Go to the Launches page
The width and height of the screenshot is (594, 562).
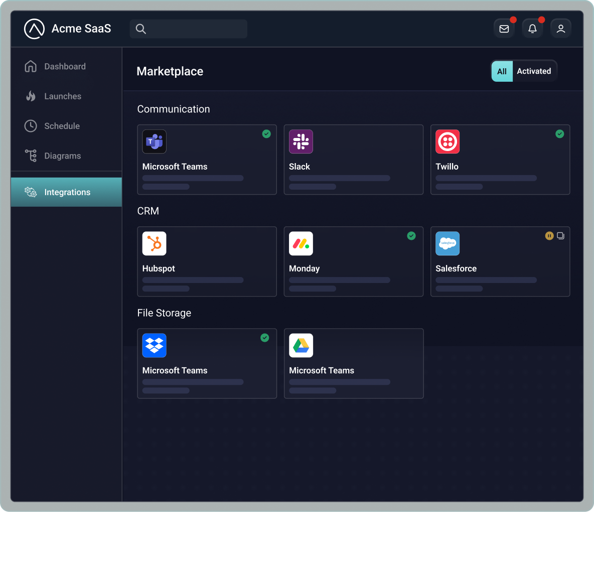pyautogui.click(x=62, y=96)
